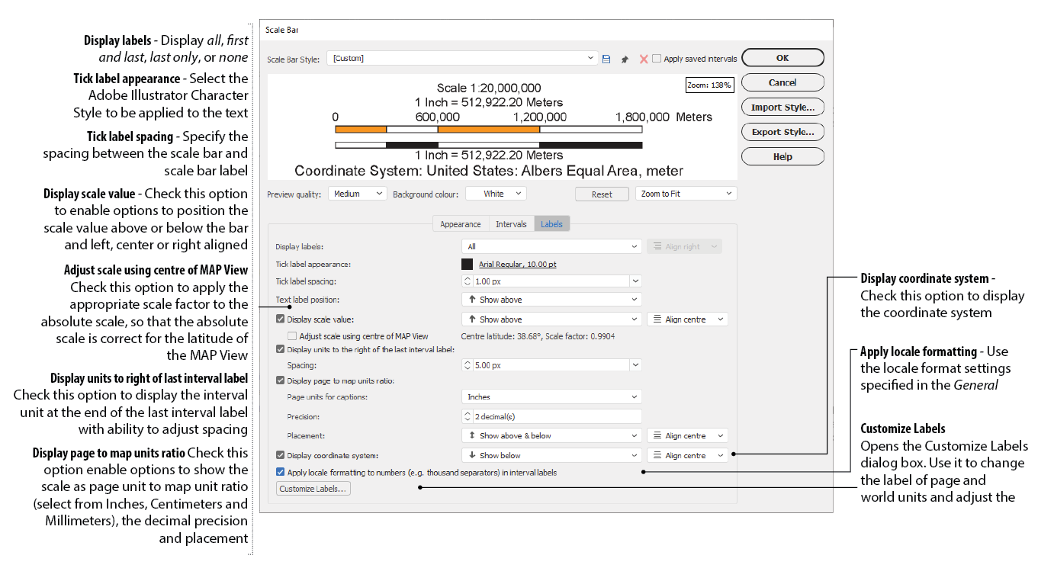This screenshot has width=1054, height=581.
Task: Switch to the Appearance tab
Action: click(460, 224)
